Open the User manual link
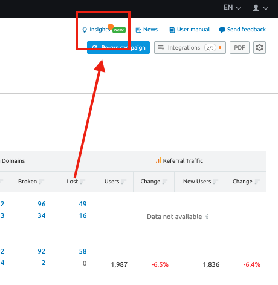The image size is (278, 285). pos(193,30)
